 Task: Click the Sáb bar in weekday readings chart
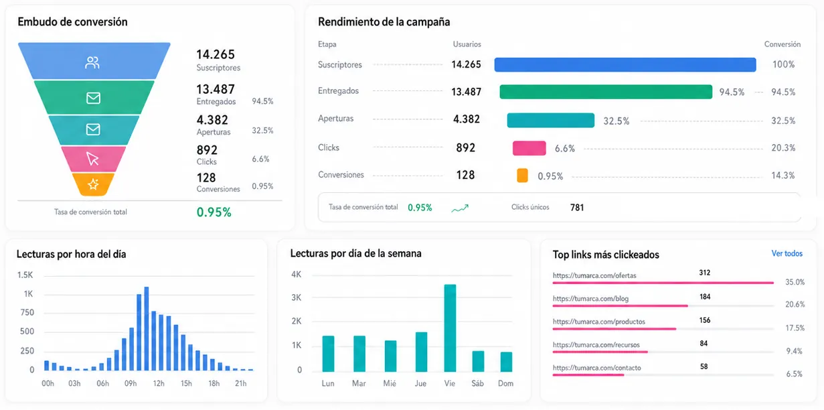pos(478,361)
